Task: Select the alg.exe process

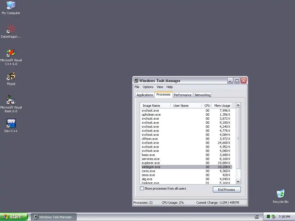Action: point(187,179)
